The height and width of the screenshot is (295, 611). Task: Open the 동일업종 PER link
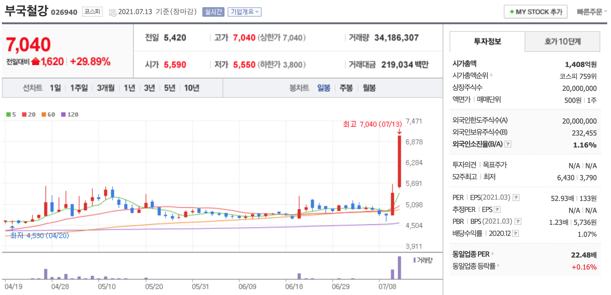coord(471,254)
